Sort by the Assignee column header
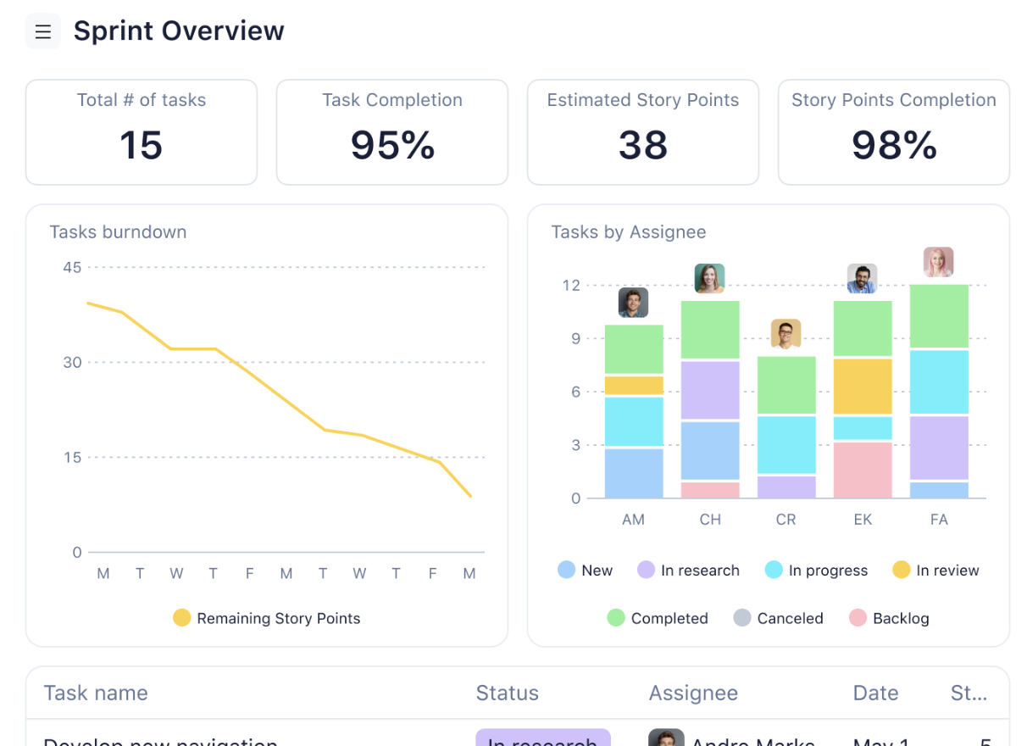This screenshot has width=1027, height=746. coord(693,693)
